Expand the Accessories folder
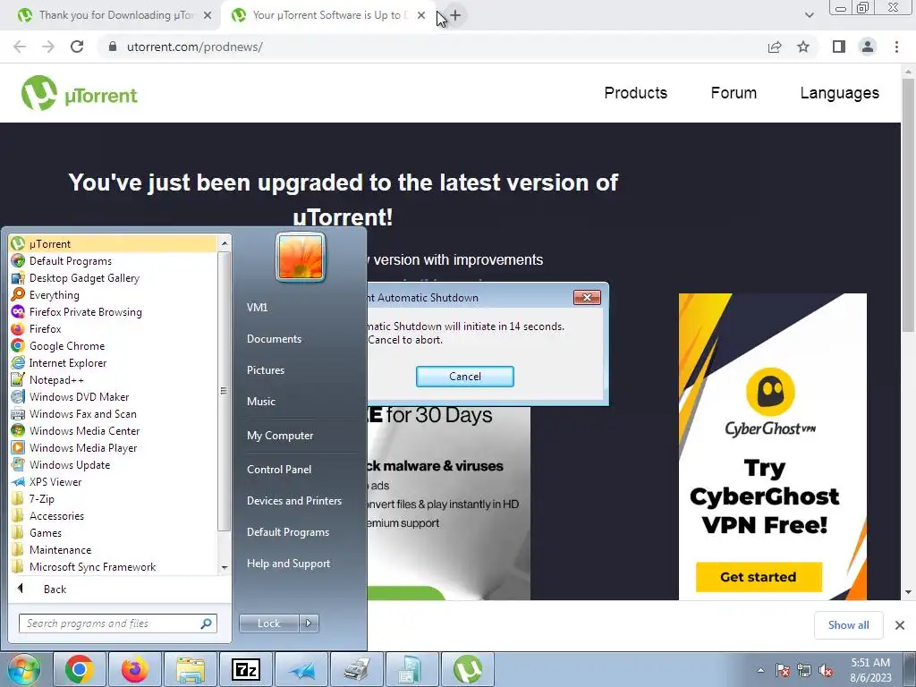Viewport: 916px width, 687px height. click(113, 514)
